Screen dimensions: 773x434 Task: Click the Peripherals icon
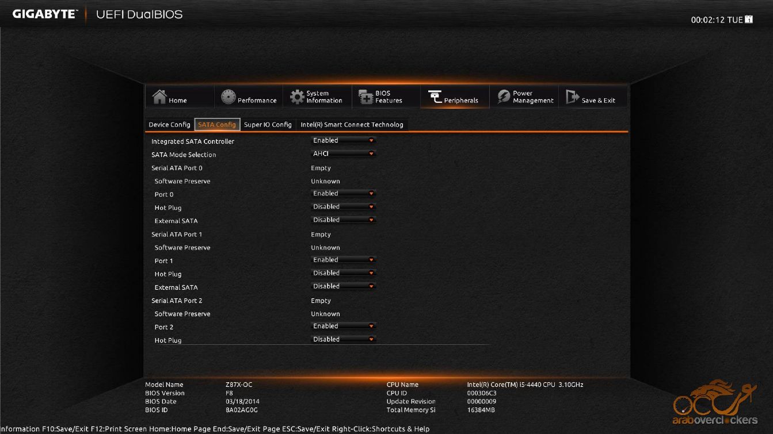pos(435,97)
